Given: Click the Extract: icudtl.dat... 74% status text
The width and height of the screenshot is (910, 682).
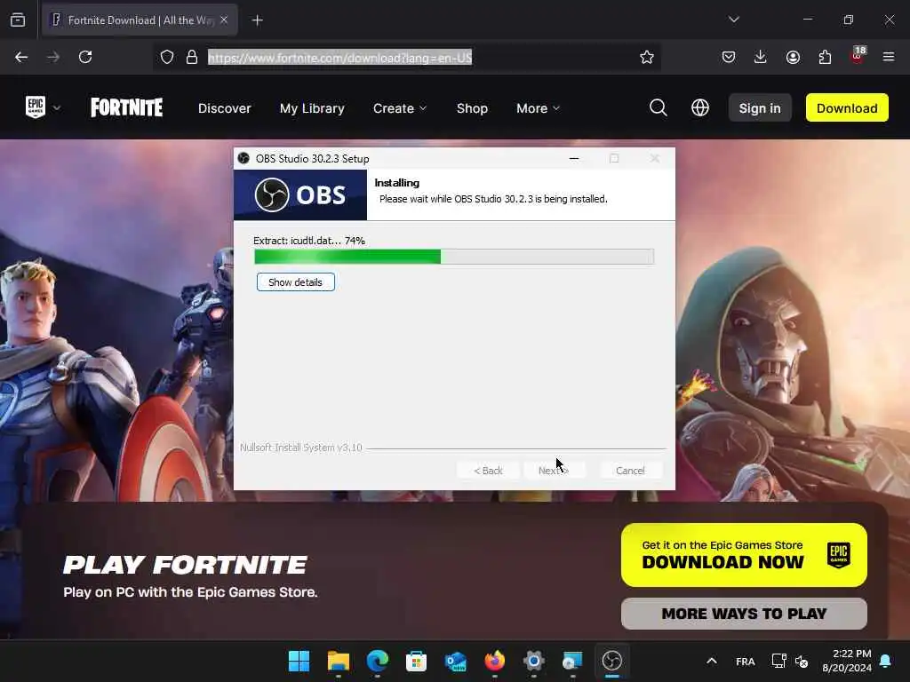Looking at the screenshot, I should click(309, 241).
